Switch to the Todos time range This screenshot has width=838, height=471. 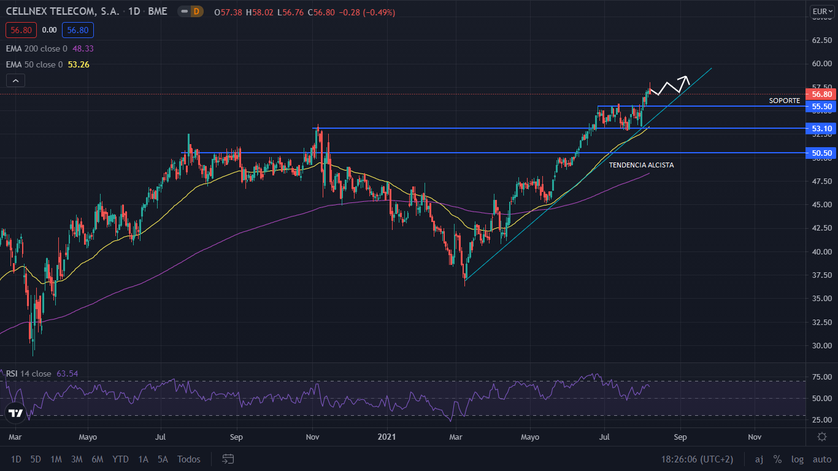(188, 459)
